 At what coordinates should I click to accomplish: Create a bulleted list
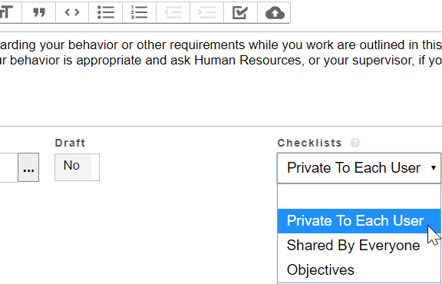tap(106, 12)
